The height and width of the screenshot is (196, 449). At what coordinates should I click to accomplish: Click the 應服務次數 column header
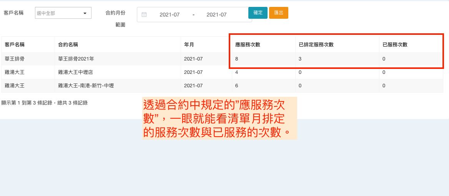click(248, 44)
